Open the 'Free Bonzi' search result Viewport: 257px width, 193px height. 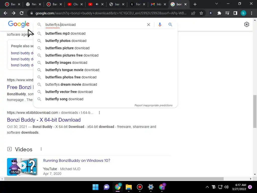pyautogui.click(x=20, y=87)
